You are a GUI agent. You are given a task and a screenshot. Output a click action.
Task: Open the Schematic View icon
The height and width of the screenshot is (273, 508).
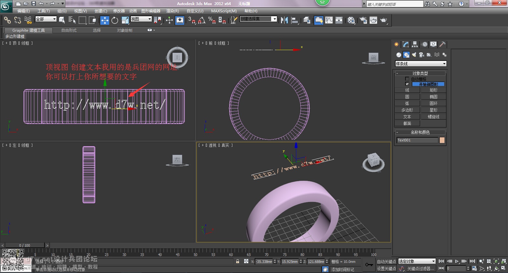[x=339, y=20]
